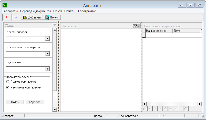The height and width of the screenshot is (120, 207).
Task: Click the Наименование column header
Action: tap(159, 31)
